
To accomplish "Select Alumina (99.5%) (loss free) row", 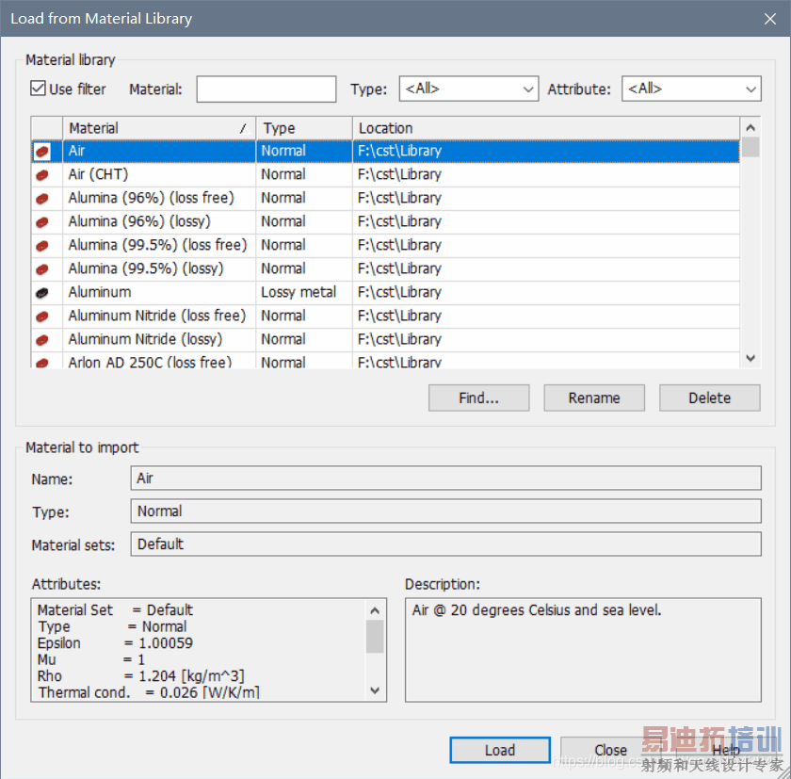I will (385, 245).
